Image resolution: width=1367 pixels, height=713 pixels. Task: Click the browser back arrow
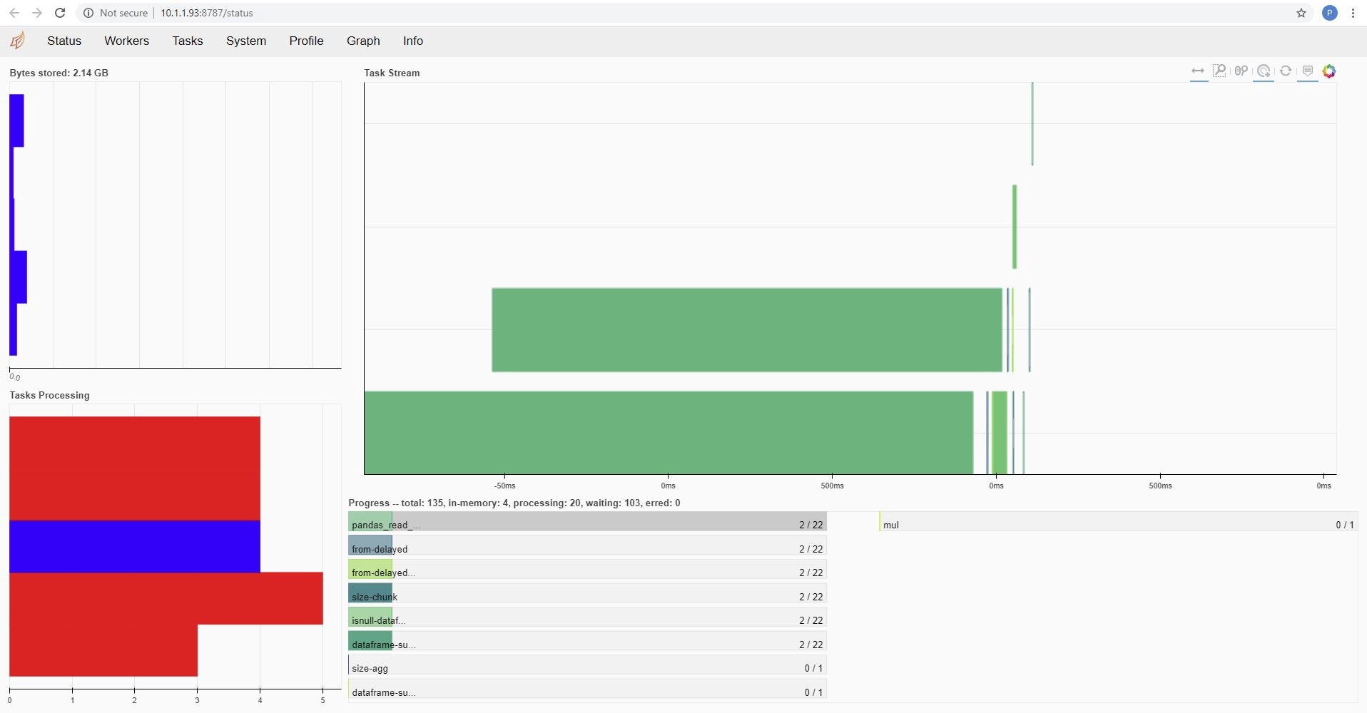14,13
